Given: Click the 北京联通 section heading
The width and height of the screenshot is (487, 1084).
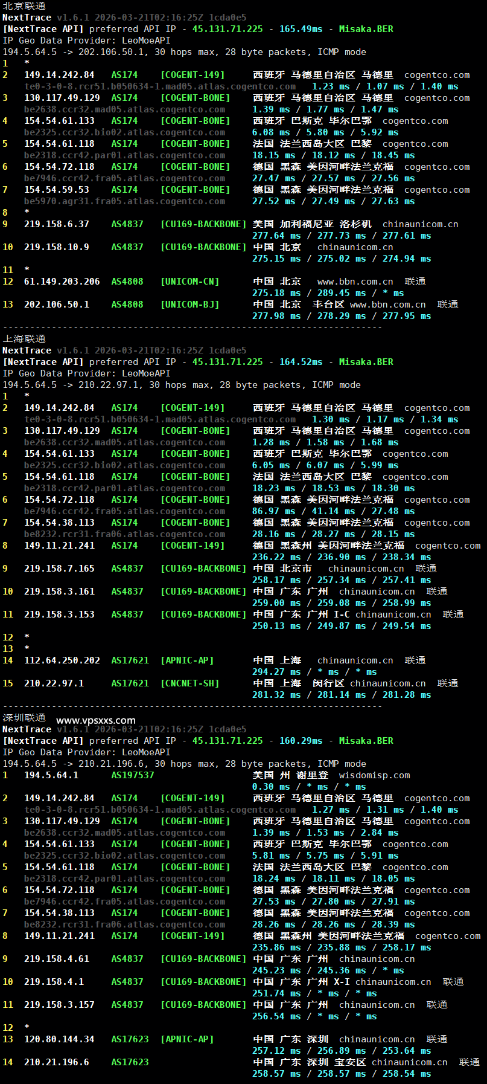Looking at the screenshot, I should click(x=24, y=6).
